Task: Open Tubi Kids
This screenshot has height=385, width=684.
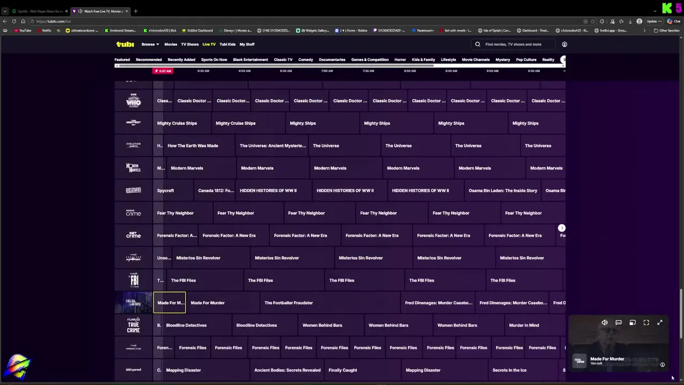Action: (228, 44)
